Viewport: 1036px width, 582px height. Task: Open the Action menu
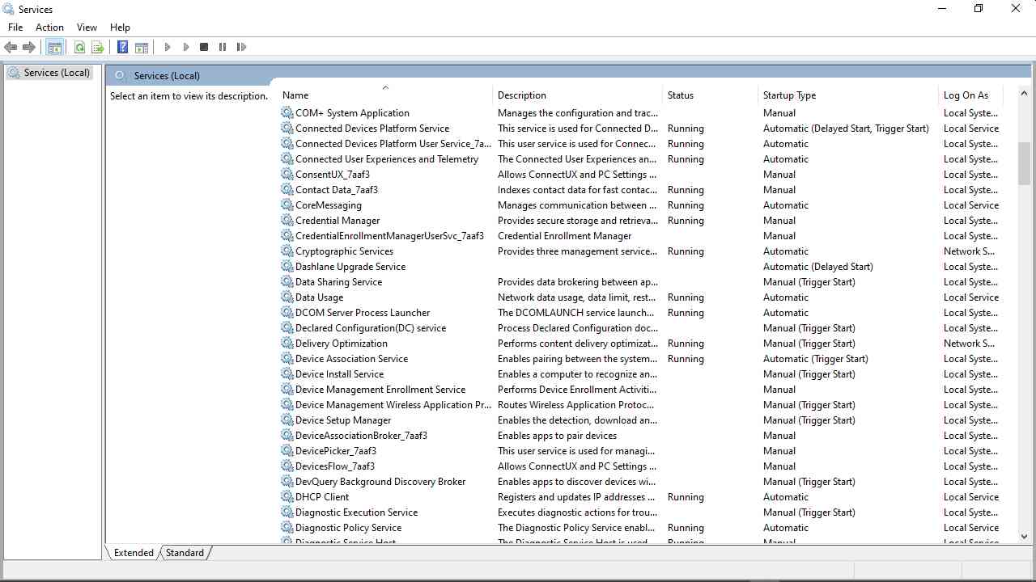click(49, 27)
